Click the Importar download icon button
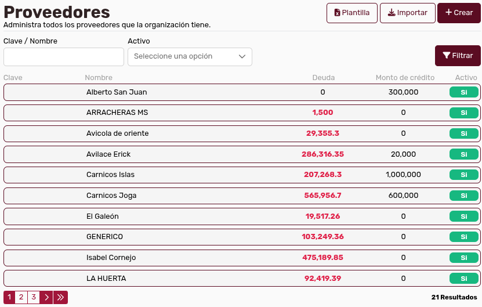This screenshot has height=307, width=482. (407, 13)
